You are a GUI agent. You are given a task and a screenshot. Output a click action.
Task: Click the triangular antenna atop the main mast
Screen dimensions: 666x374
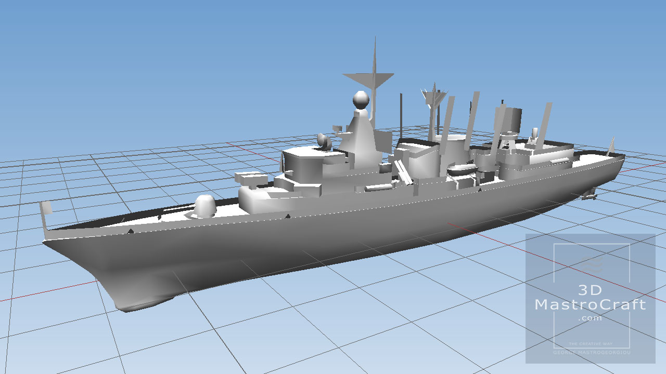368,79
